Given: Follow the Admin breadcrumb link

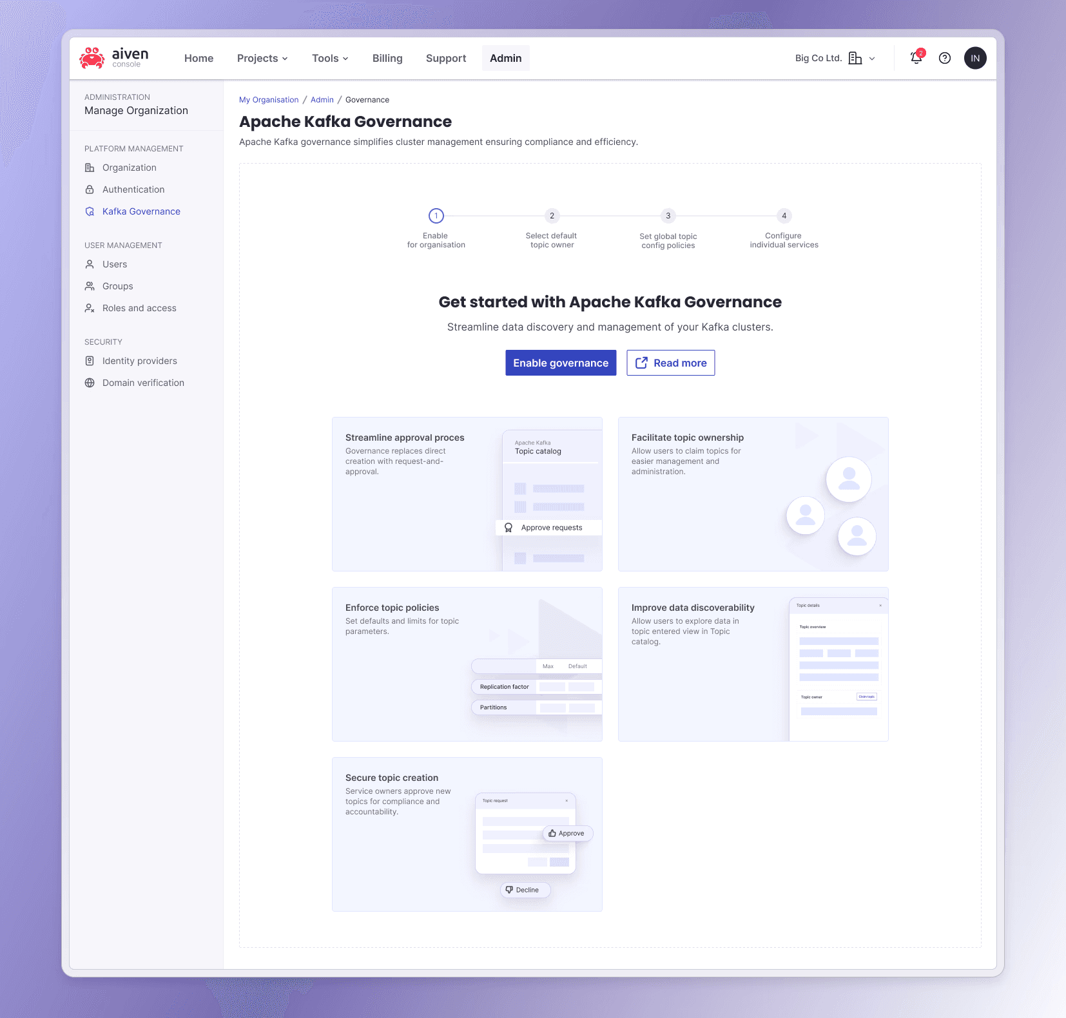Looking at the screenshot, I should pos(322,100).
